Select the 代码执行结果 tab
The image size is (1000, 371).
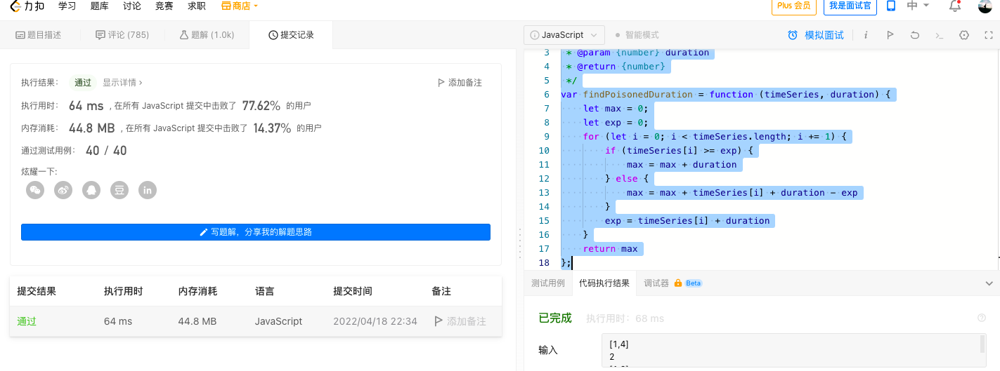604,283
